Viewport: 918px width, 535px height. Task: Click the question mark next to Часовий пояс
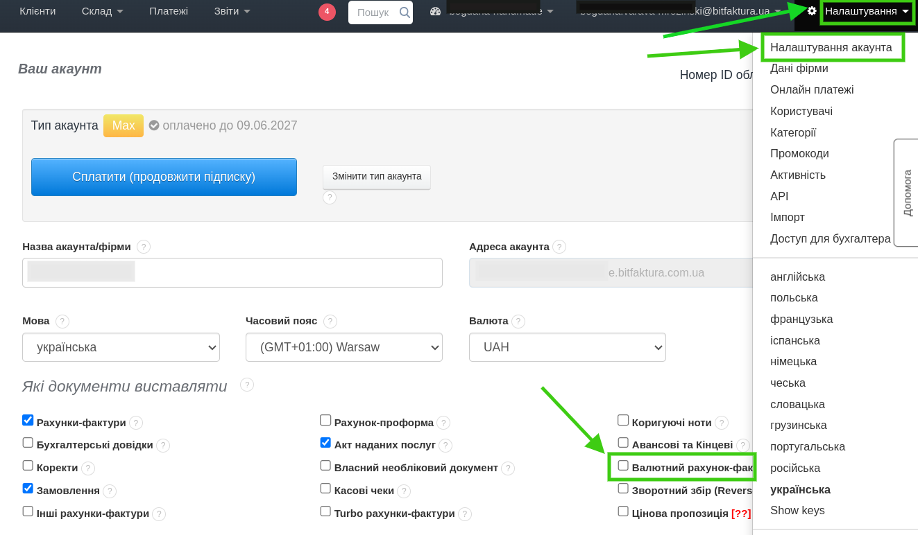pos(330,322)
